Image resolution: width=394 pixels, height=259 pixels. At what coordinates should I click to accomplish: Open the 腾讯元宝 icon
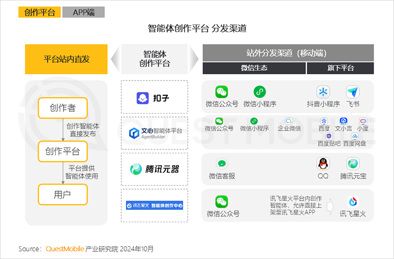[353, 164]
